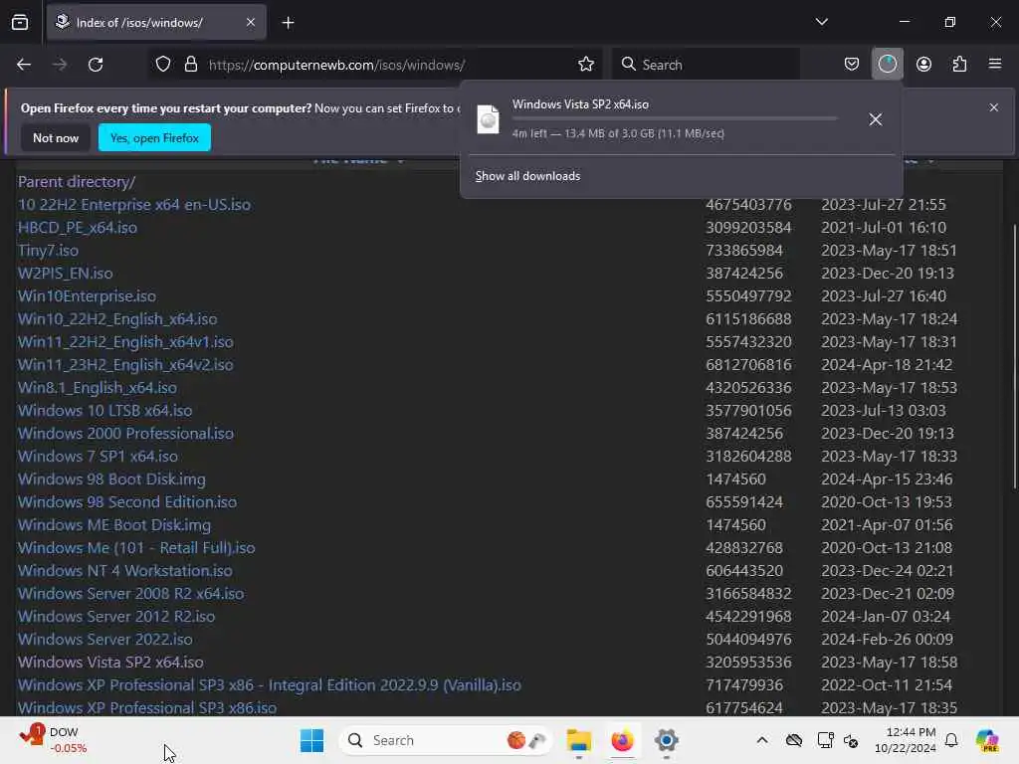
Task: Click the OneDrive cloud tray icon
Action: tap(793, 740)
